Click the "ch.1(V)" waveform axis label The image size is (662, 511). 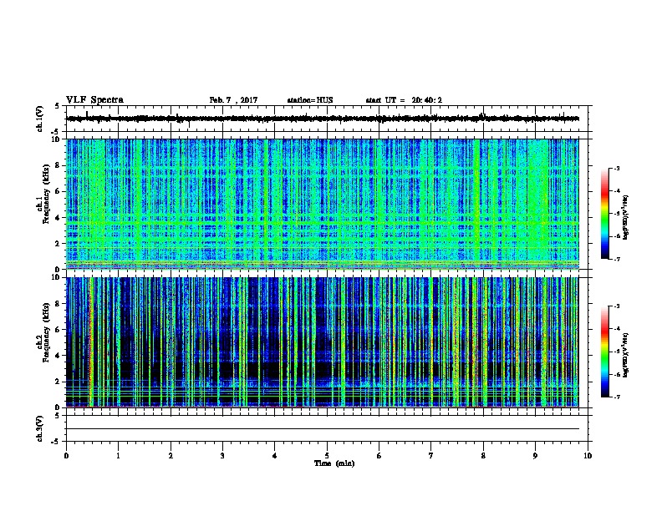(39, 119)
